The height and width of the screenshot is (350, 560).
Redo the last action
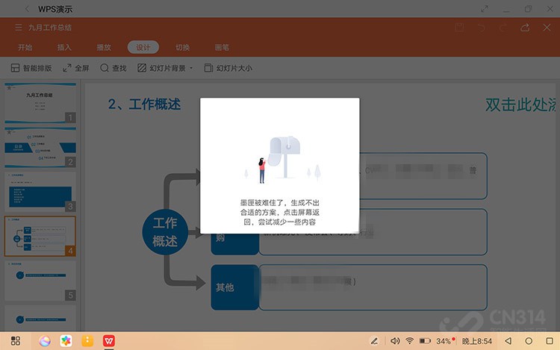[503, 28]
